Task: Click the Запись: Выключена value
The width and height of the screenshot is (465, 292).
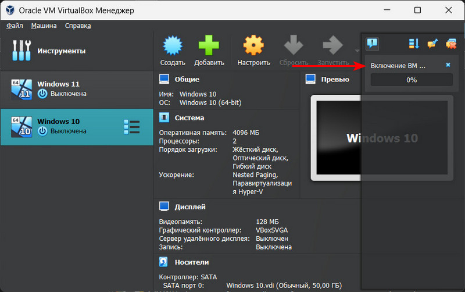Action: pos(274,247)
